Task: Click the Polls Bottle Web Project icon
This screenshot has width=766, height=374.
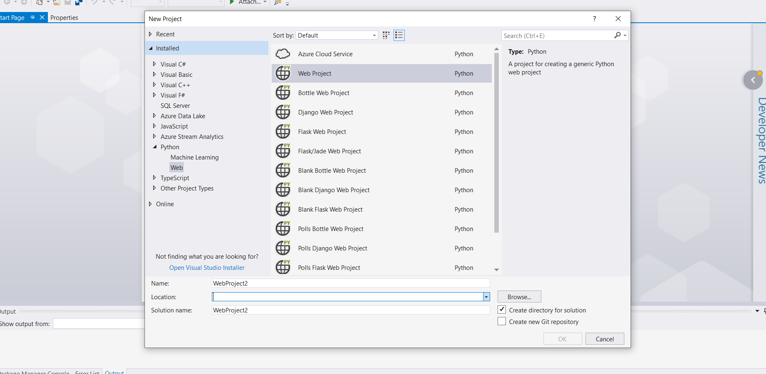Action: click(283, 229)
